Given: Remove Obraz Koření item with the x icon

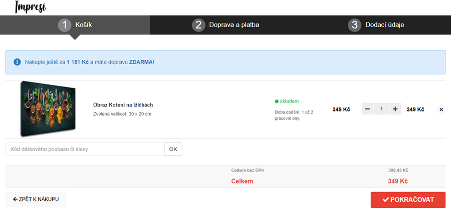Looking at the screenshot, I should (441, 109).
